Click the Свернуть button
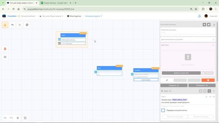This screenshot has height=123, width=219. pyautogui.click(x=174, y=85)
